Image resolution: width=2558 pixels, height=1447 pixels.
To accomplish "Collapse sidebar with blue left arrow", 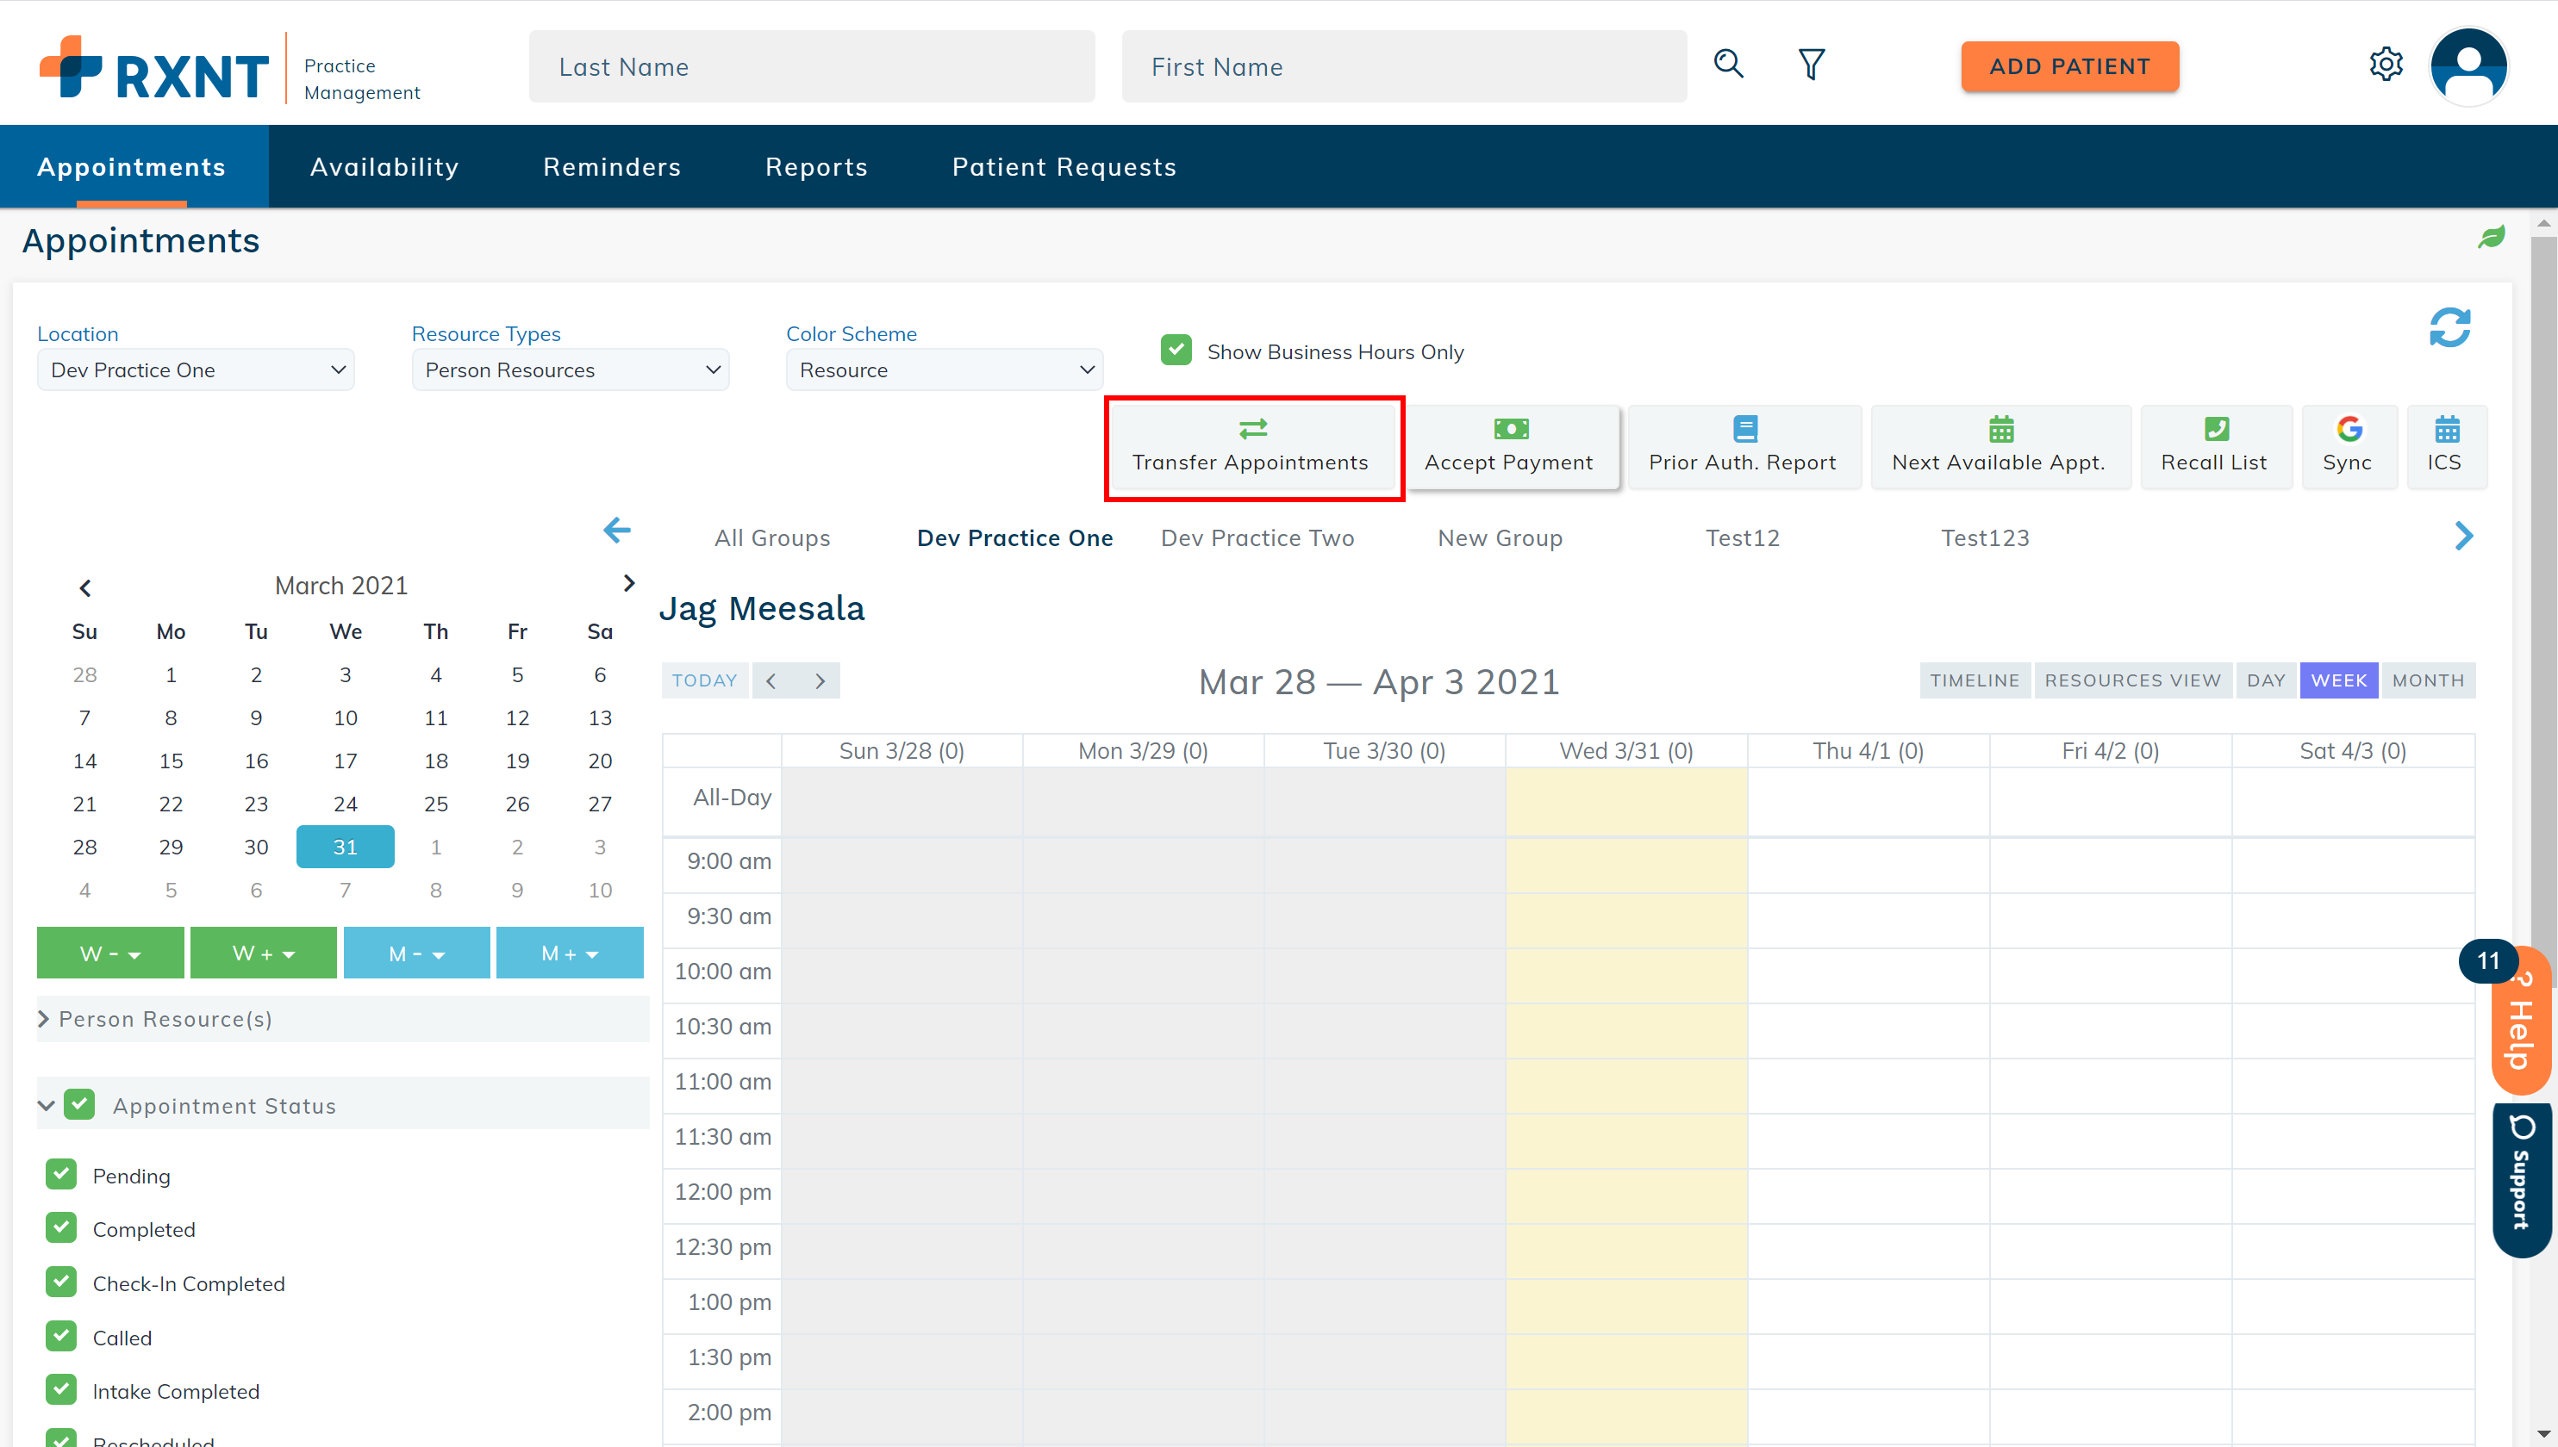I will pos(617,531).
